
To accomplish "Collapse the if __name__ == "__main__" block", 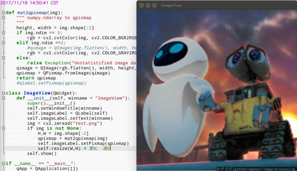I will click(3, 163).
